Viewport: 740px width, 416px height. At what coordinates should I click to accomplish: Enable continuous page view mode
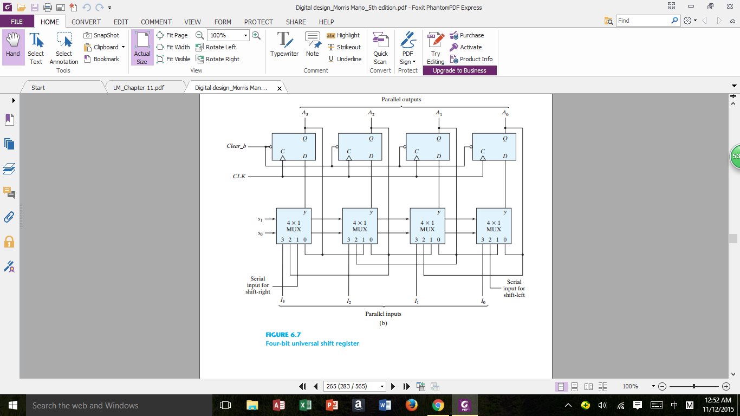click(575, 387)
